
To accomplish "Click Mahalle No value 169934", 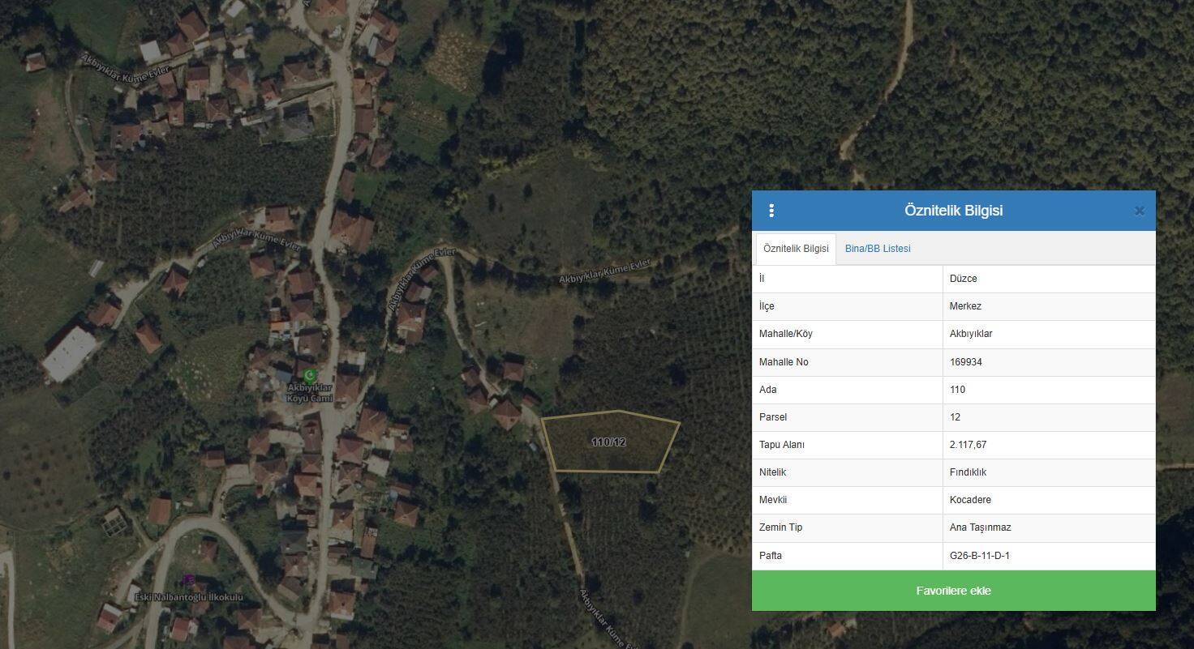I will click(965, 362).
